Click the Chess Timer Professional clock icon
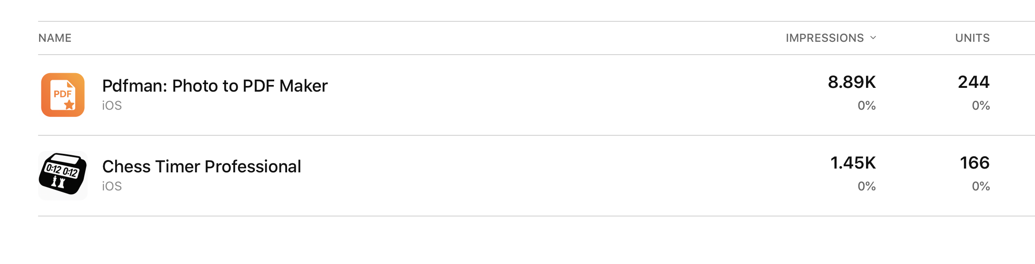Screen dimensions: 1035x264 pos(62,175)
